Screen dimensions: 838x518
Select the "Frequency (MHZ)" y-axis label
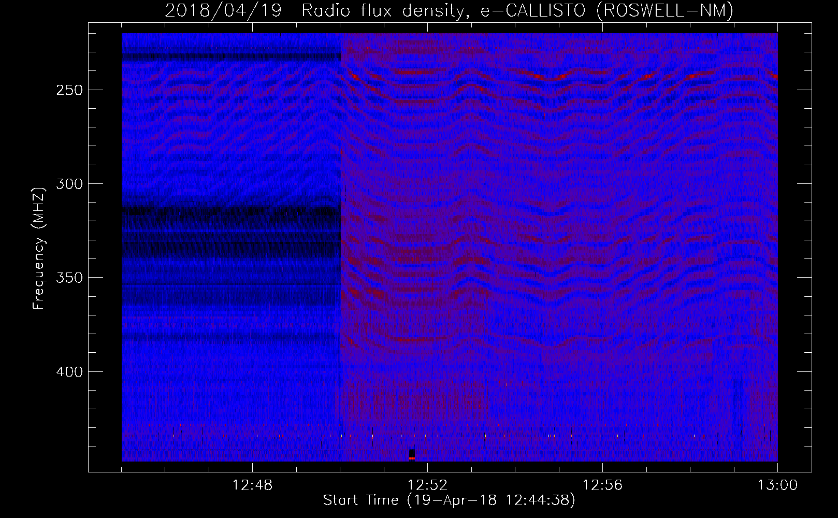(x=39, y=248)
